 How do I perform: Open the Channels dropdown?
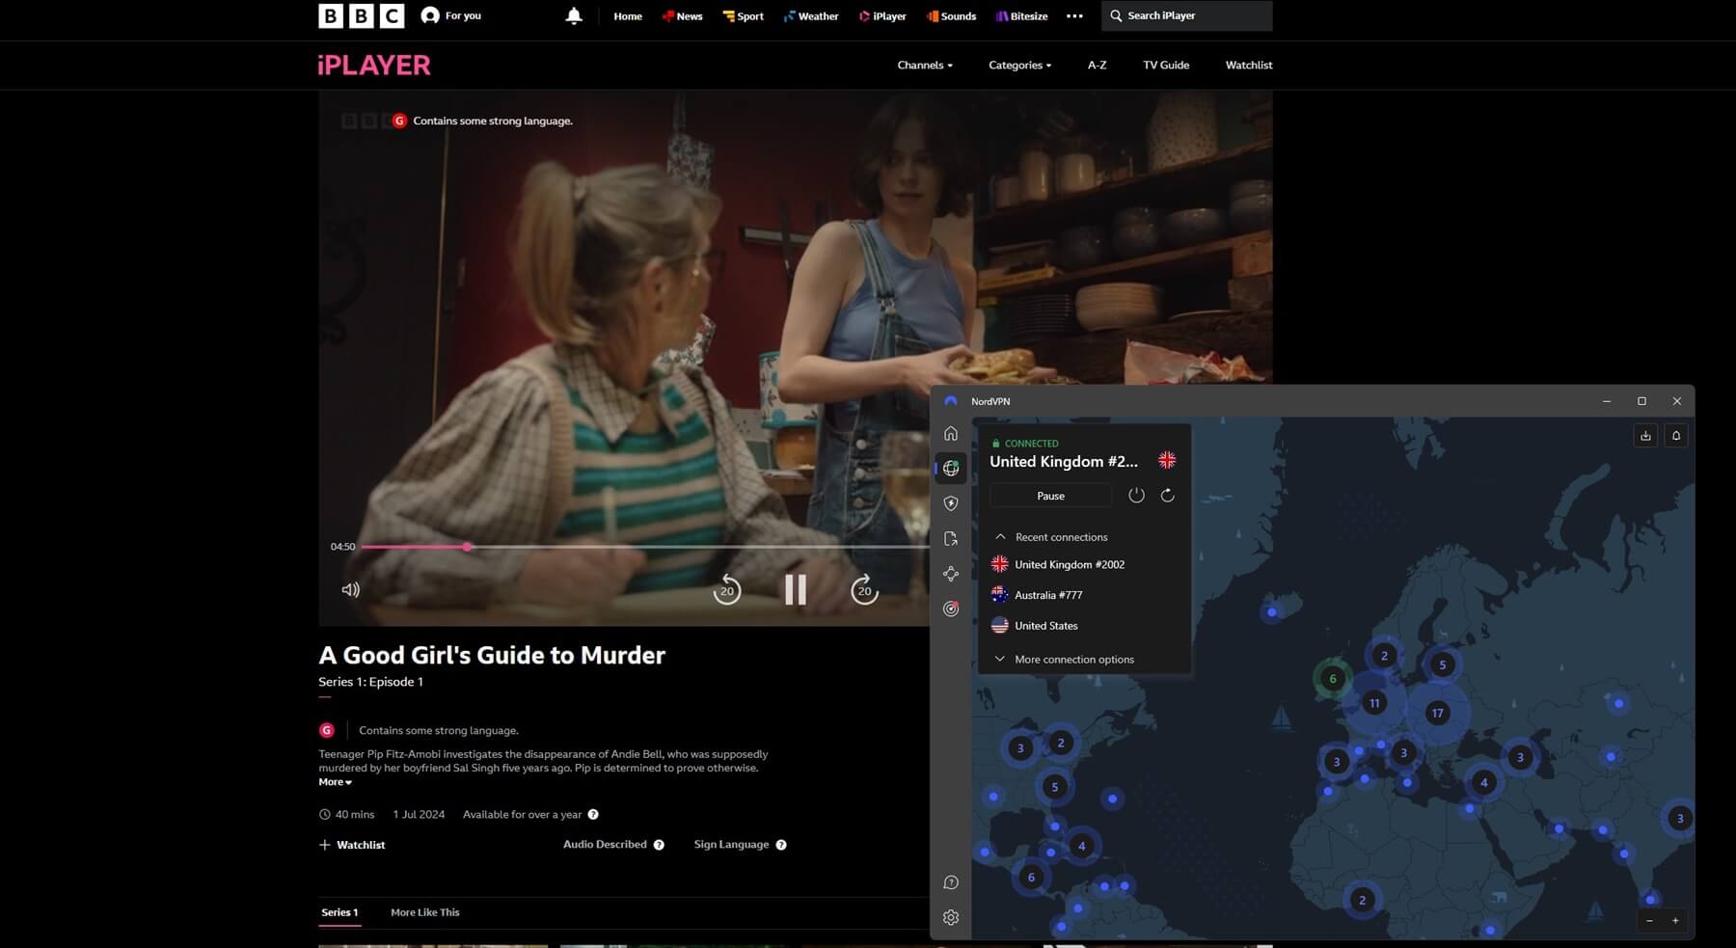925,65
